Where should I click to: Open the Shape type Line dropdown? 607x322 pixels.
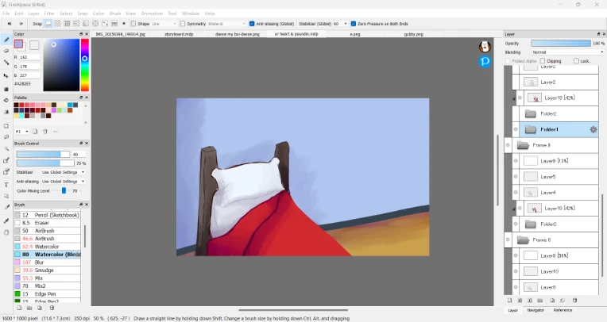(x=164, y=24)
